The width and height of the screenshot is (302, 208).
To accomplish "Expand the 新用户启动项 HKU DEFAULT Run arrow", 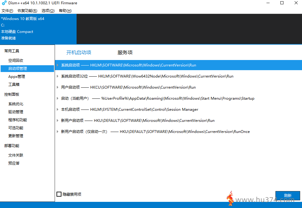I will pos(57,121).
